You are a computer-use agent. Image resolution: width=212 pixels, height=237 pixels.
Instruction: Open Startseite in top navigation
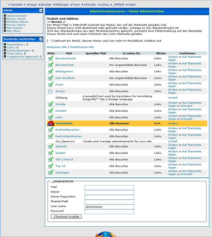pyautogui.click(x=17, y=5)
